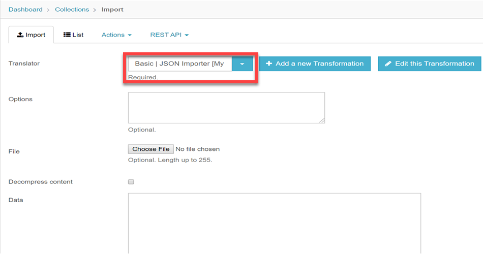This screenshot has height=254, width=483.
Task: Click Add a new Transformation button
Action: coord(315,63)
